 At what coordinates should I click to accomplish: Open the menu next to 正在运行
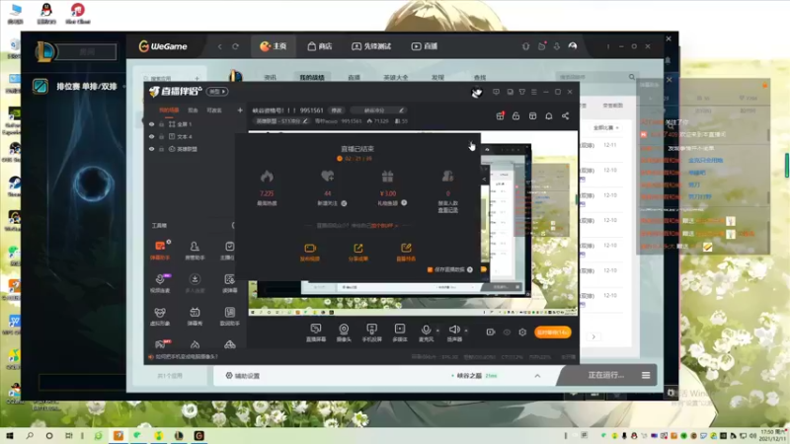[x=646, y=375]
